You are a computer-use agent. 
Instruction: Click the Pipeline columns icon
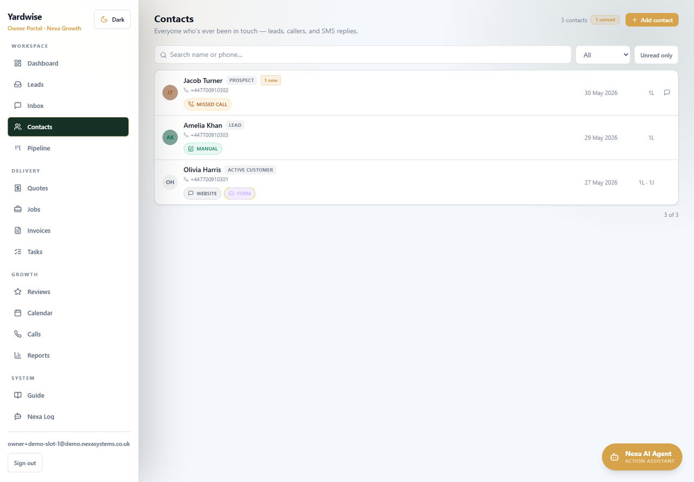coord(18,148)
